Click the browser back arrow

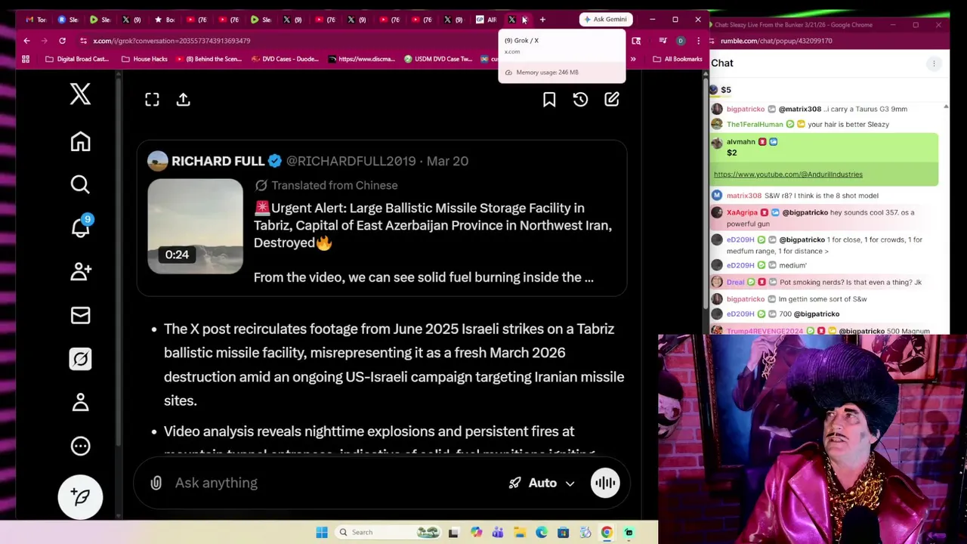[x=26, y=41]
